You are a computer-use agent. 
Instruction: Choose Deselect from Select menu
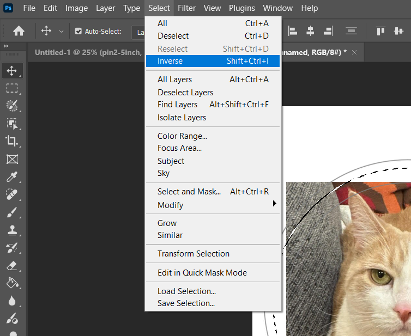(x=213, y=36)
